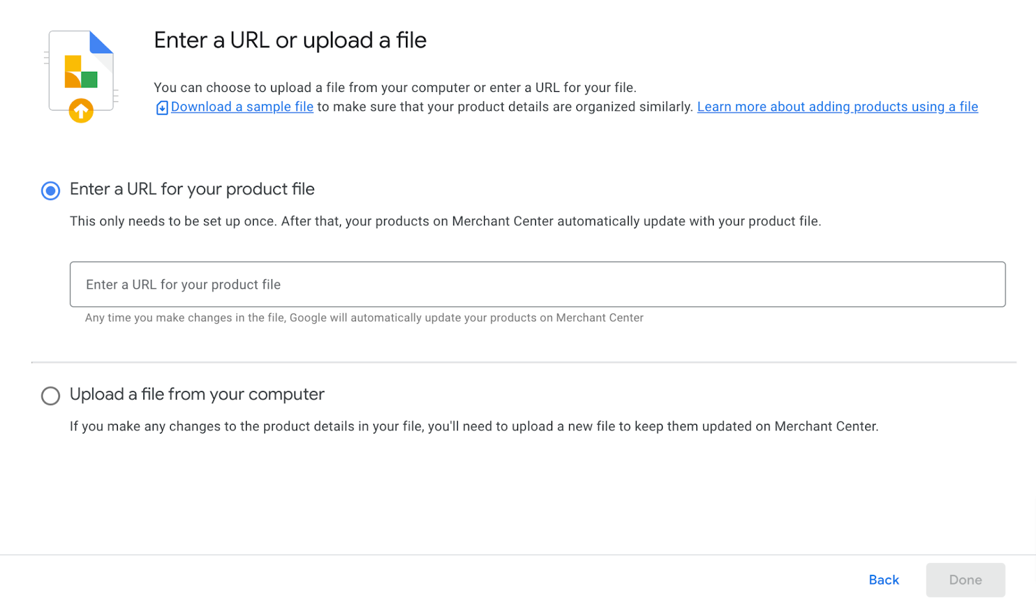Open the "Download a sample file" link
The image size is (1036, 600).
click(x=241, y=107)
